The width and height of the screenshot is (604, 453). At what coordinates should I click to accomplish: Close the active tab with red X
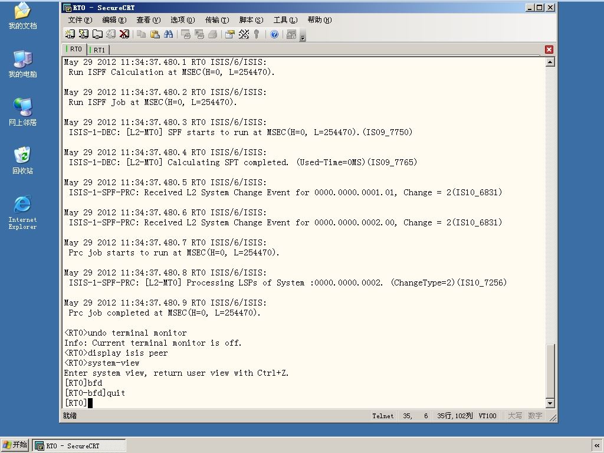[549, 50]
